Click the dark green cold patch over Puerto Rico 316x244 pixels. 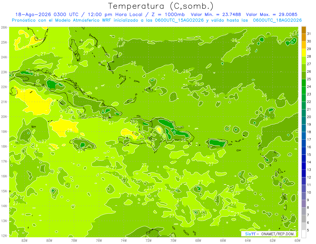pos(218,143)
